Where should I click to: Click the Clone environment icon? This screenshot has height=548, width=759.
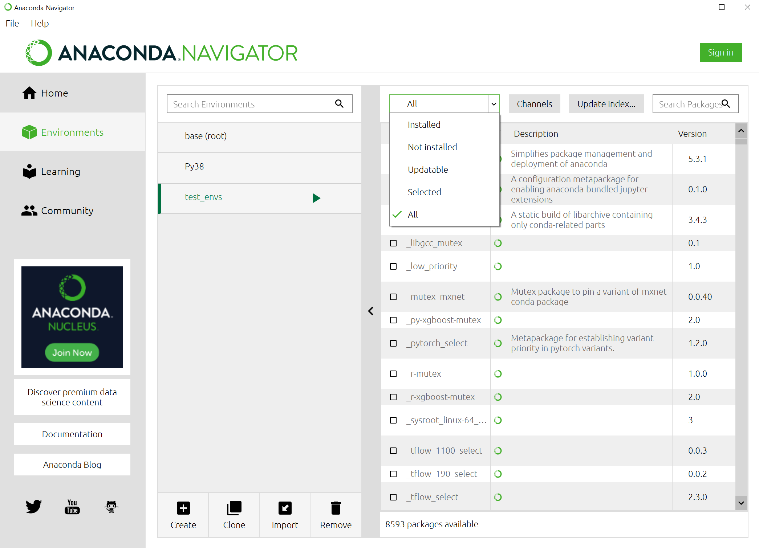234,508
